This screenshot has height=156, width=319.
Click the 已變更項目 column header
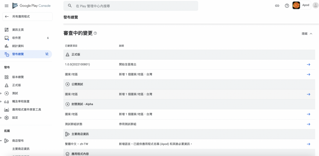point(71,46)
